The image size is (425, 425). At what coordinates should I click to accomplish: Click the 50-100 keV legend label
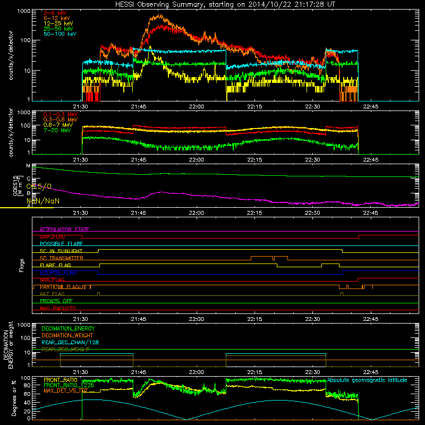[x=60, y=33]
